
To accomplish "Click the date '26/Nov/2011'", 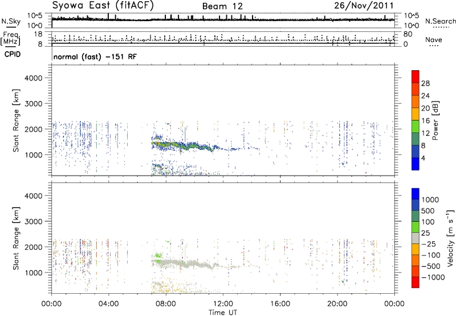I will [x=364, y=6].
